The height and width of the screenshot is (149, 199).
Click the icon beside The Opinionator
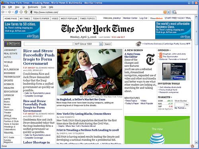tap(161, 56)
